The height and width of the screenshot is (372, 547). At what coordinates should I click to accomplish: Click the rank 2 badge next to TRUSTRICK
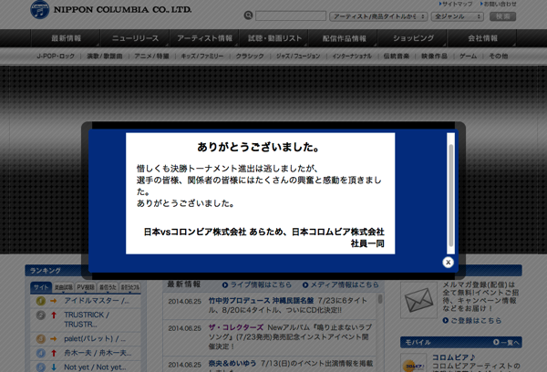[41, 317]
